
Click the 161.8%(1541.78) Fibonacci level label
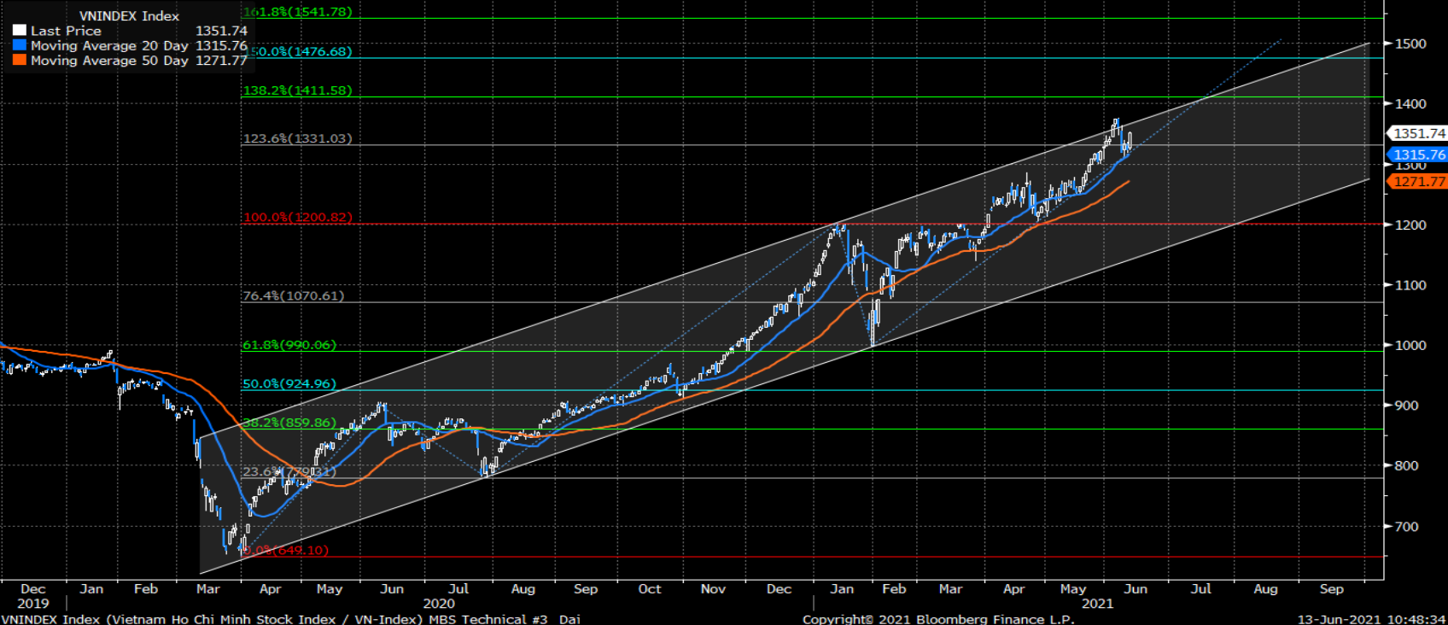(x=298, y=13)
